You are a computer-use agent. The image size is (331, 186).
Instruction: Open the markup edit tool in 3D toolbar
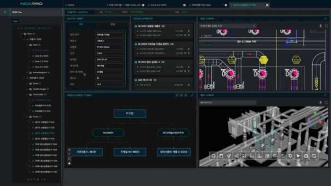[x=267, y=156]
